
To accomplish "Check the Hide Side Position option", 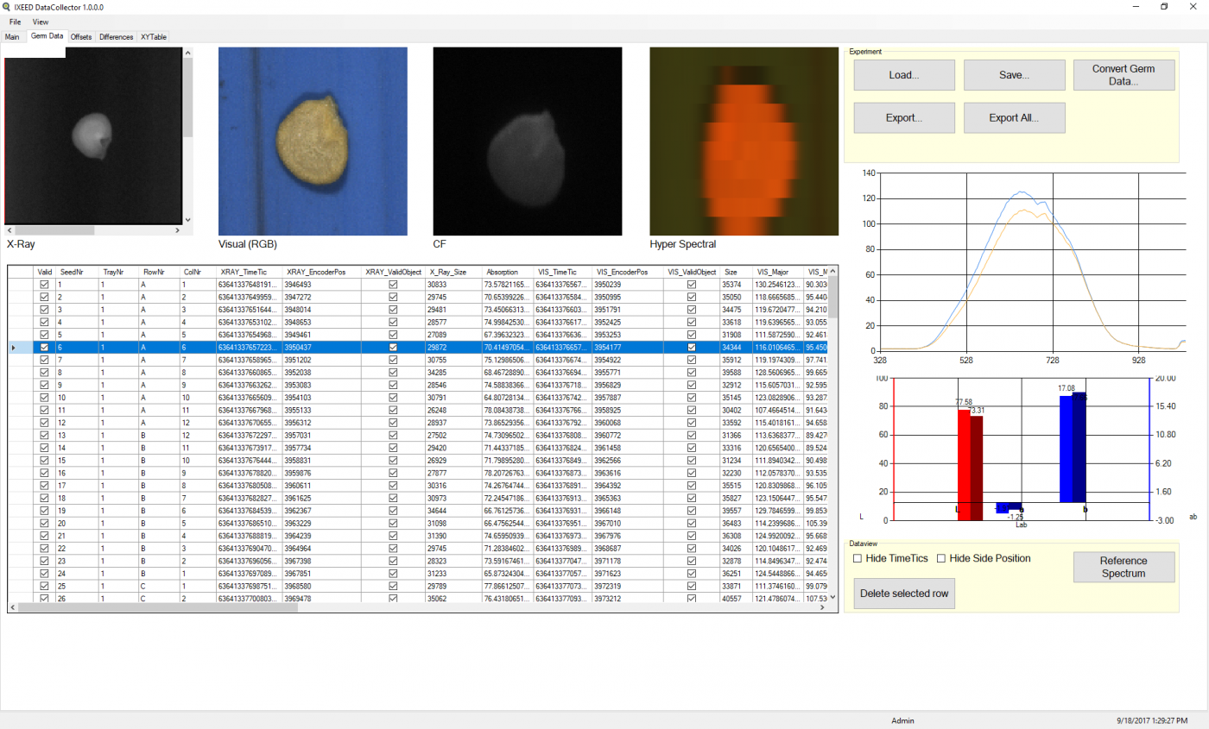I will pyautogui.click(x=941, y=558).
